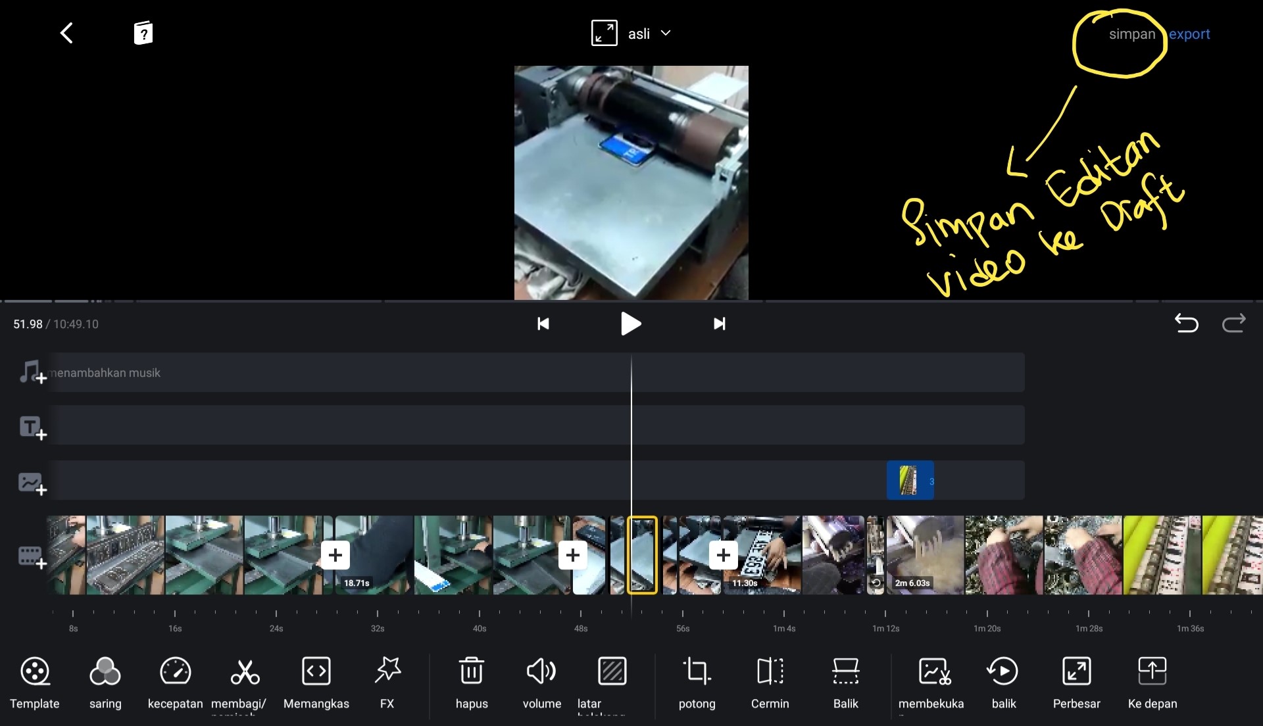Open the Template panel
Viewport: 1263px width, 726px height.
pyautogui.click(x=34, y=681)
